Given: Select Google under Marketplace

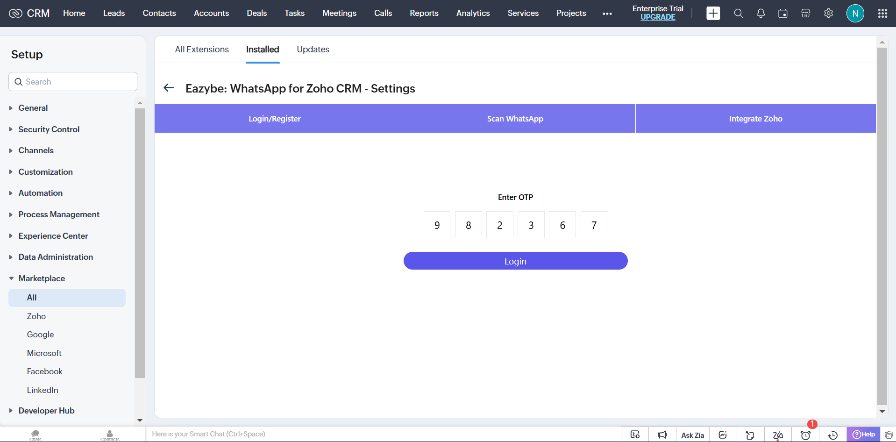Looking at the screenshot, I should [x=41, y=335].
